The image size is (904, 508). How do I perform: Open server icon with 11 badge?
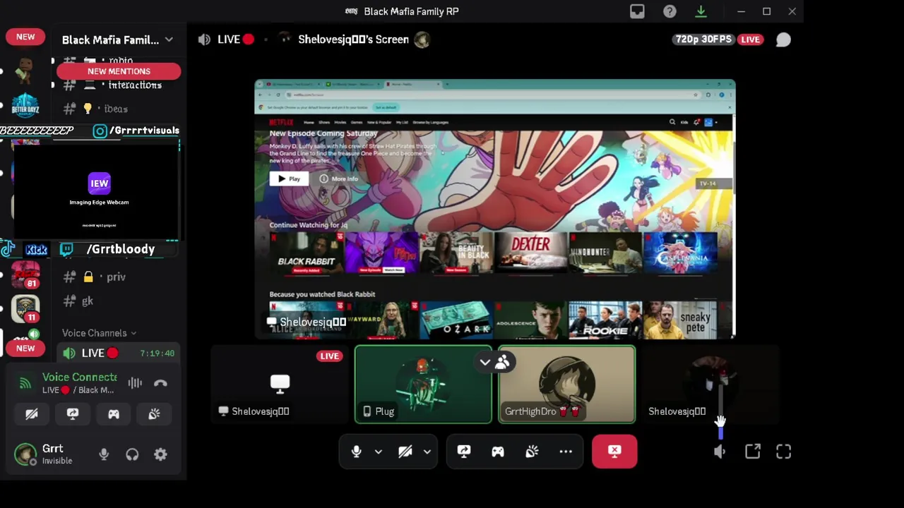pyautogui.click(x=25, y=308)
